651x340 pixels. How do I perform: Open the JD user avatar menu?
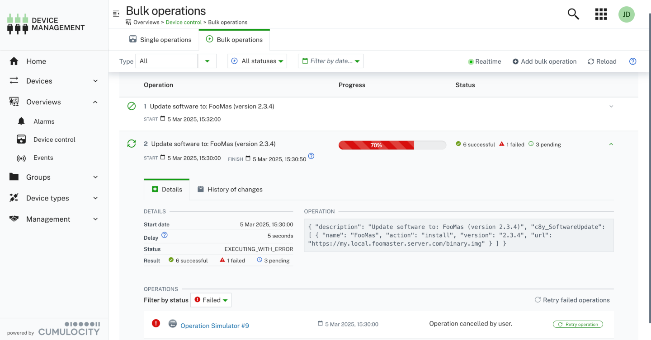click(x=626, y=14)
